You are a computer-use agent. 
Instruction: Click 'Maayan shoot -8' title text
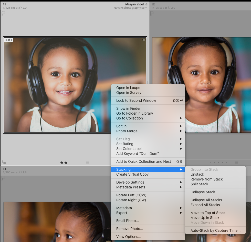136,4
